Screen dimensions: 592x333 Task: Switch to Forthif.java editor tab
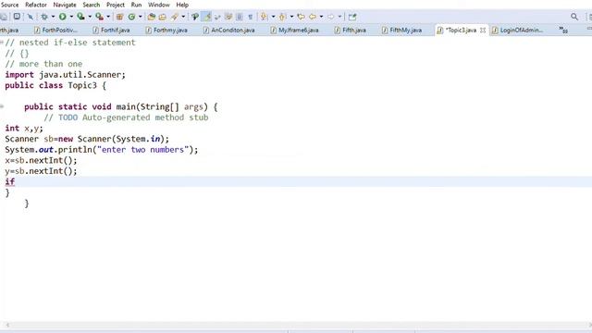click(112, 30)
